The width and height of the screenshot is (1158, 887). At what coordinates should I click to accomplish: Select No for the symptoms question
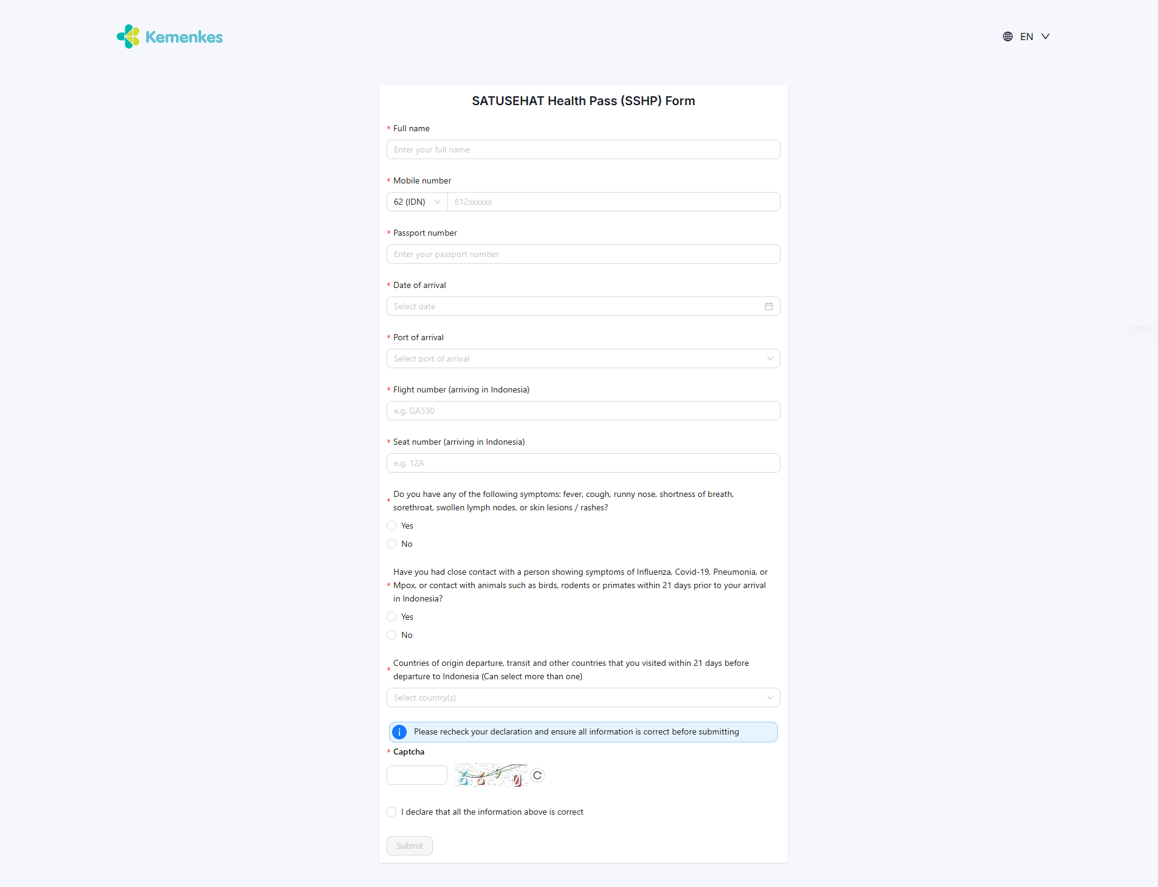point(391,544)
